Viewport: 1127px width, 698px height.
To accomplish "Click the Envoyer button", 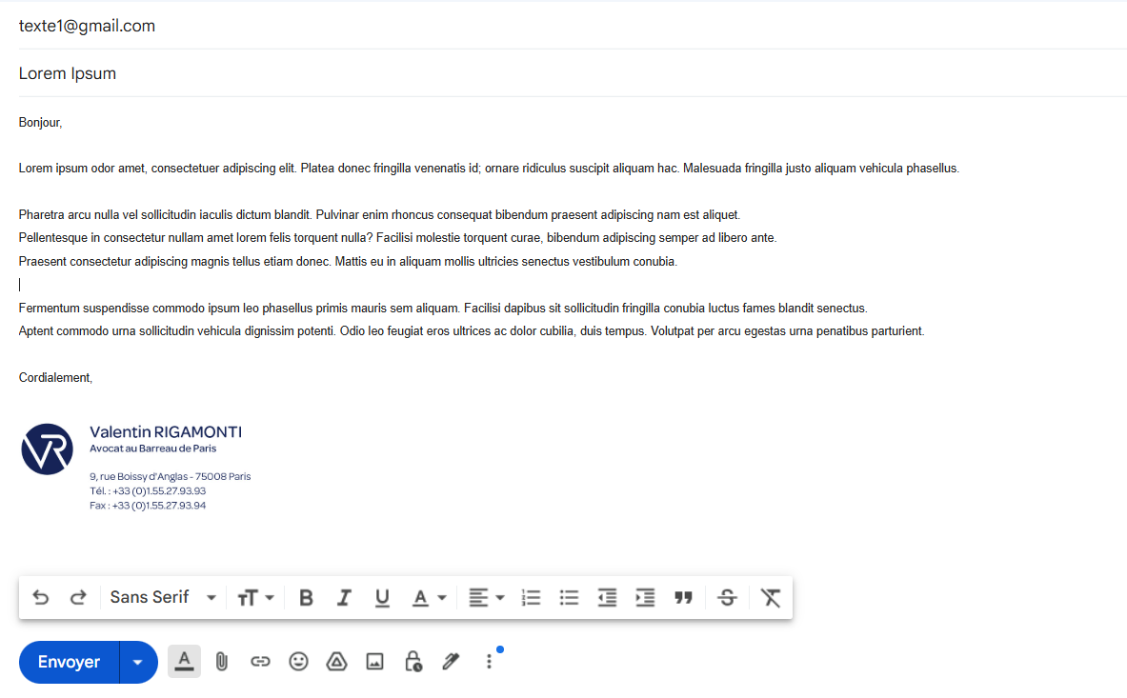I will pyautogui.click(x=69, y=662).
